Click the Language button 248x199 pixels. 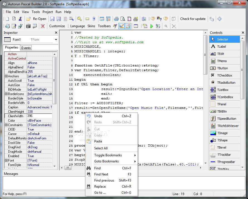click(78, 26)
